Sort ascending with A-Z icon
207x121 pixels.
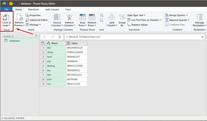tap(101, 15)
